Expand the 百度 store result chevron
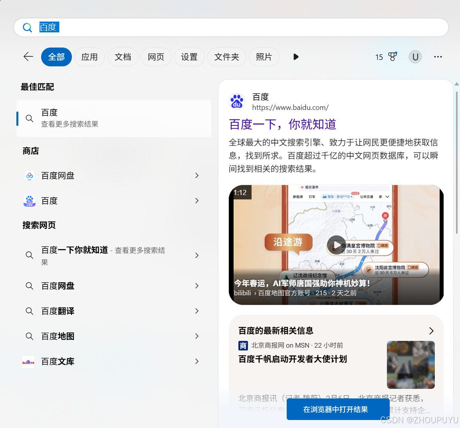Viewport: 460px width, 428px height. click(x=197, y=201)
